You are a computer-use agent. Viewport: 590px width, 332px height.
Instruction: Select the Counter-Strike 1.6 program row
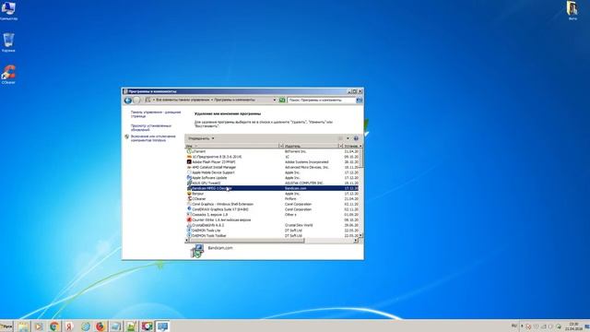point(273,219)
